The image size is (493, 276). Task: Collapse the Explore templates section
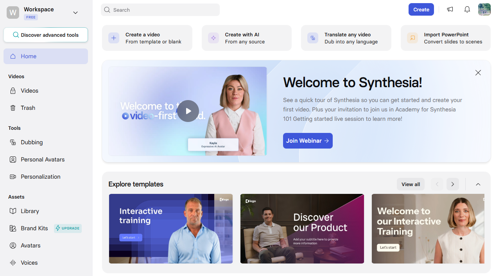[478, 184]
